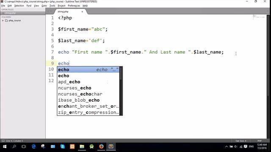
Task: Click echo text on line 9
Action: [x=64, y=63]
